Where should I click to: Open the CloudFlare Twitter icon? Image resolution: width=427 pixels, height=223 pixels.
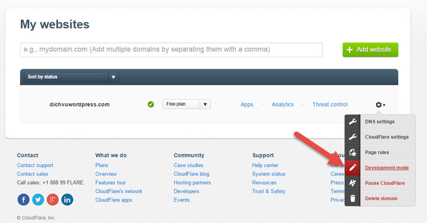38,199
